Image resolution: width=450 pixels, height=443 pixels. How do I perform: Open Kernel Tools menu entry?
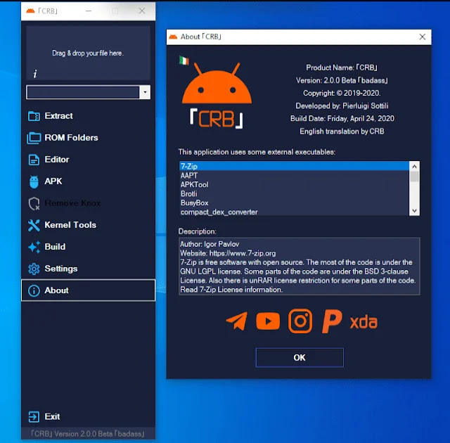[88, 225]
